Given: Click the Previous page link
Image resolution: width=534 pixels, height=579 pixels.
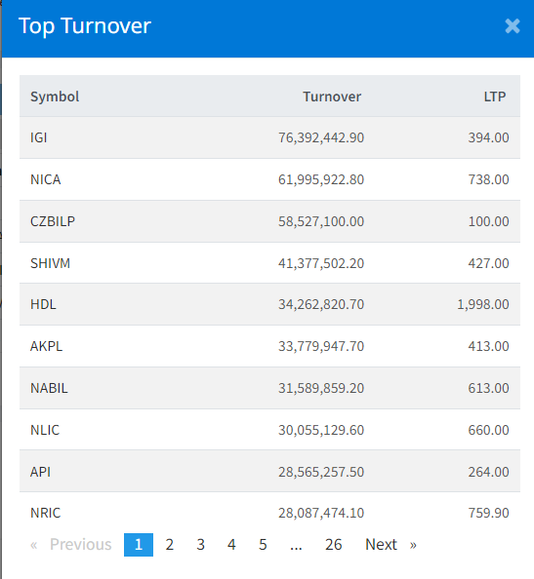Looking at the screenshot, I should [x=71, y=544].
